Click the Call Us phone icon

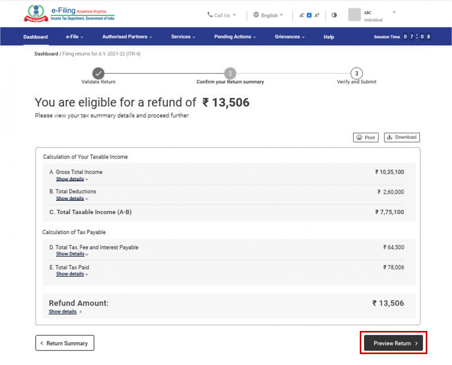(x=210, y=15)
